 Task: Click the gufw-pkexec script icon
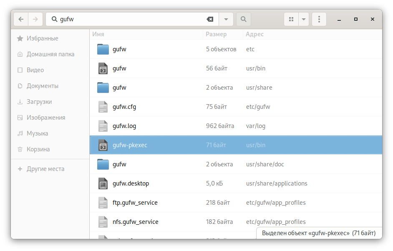point(103,145)
